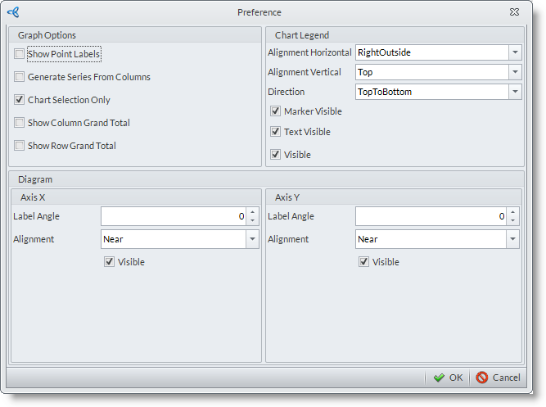This screenshot has width=546, height=407.
Task: Expand Axis Y Alignment dropdown
Action: click(x=512, y=239)
